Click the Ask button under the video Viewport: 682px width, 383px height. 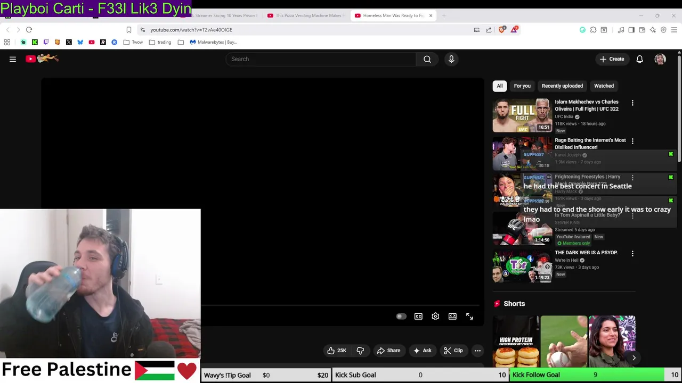[x=422, y=351]
